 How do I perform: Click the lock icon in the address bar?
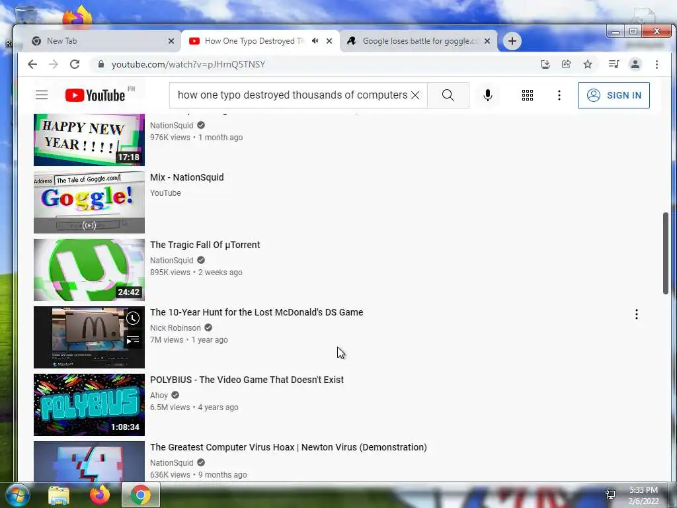click(101, 64)
